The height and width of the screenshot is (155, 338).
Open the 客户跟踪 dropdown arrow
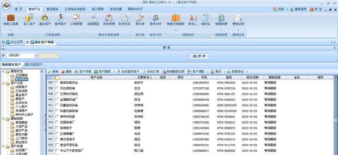(114, 72)
